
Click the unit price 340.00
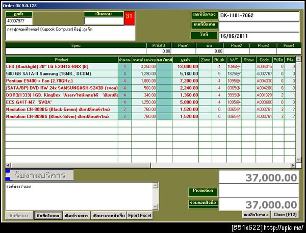[150, 95]
